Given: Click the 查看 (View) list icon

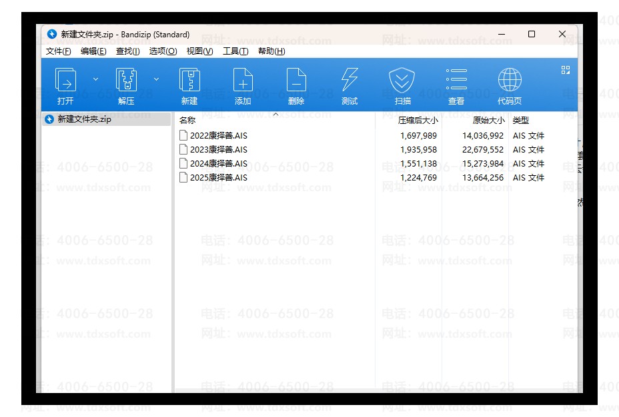Looking at the screenshot, I should pyautogui.click(x=456, y=81).
